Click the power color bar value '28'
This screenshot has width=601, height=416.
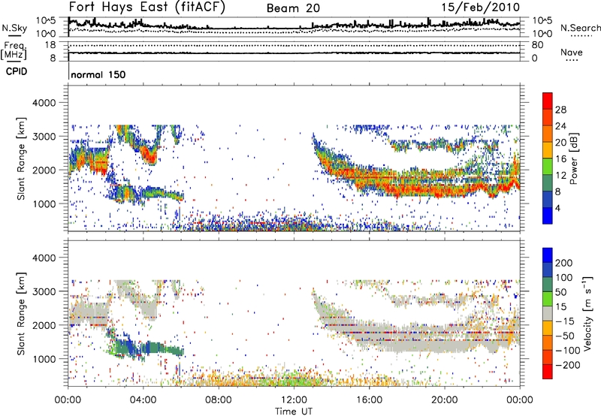[x=560, y=110]
